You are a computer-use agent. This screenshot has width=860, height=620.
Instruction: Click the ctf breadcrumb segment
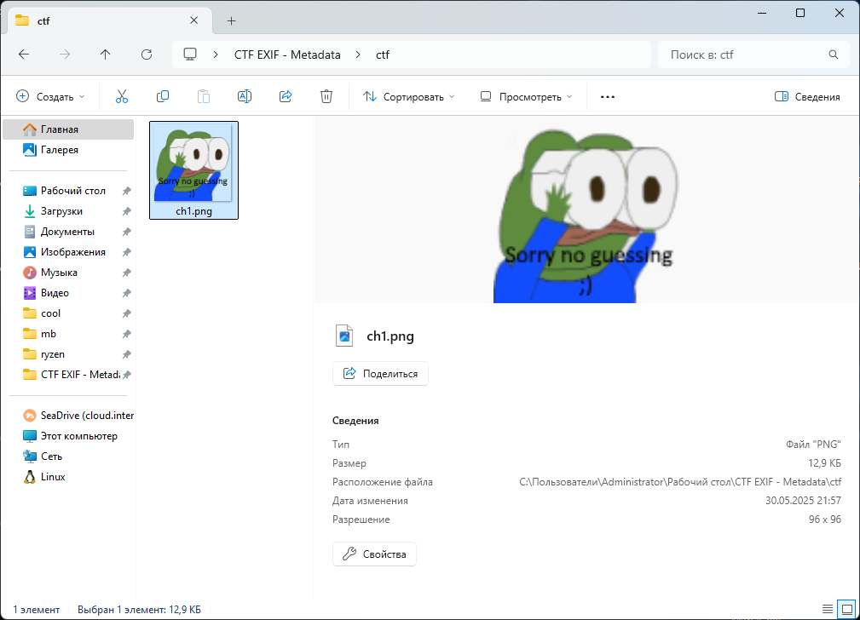[383, 55]
